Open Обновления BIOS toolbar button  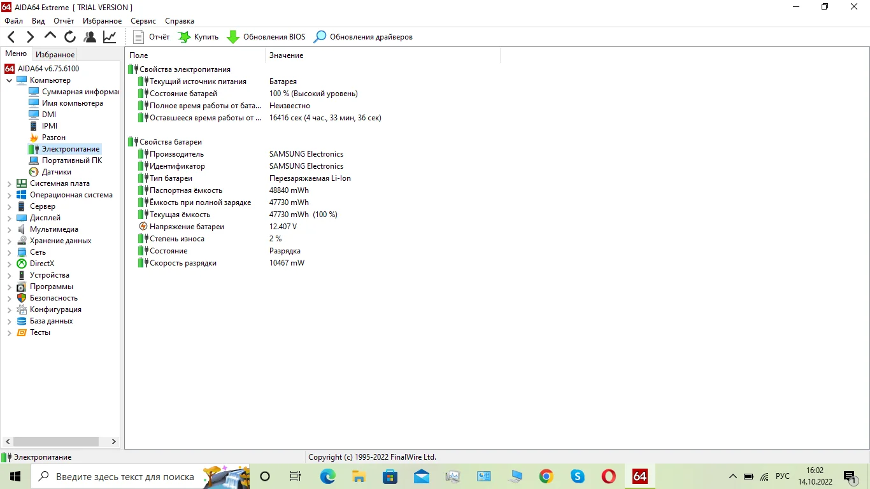click(266, 37)
